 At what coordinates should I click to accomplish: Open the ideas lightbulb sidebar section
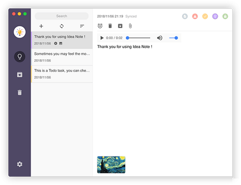click(x=19, y=56)
